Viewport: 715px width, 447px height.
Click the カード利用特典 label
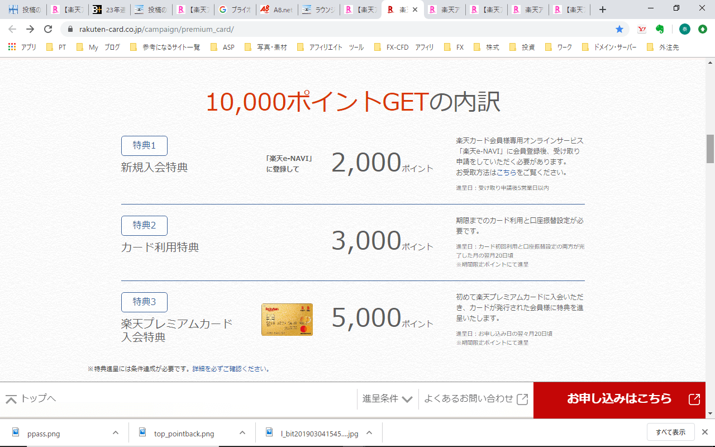coord(160,247)
